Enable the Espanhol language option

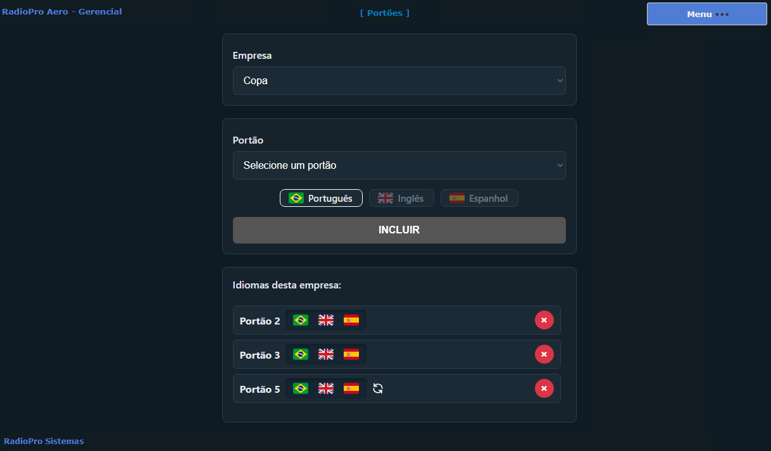click(x=479, y=198)
